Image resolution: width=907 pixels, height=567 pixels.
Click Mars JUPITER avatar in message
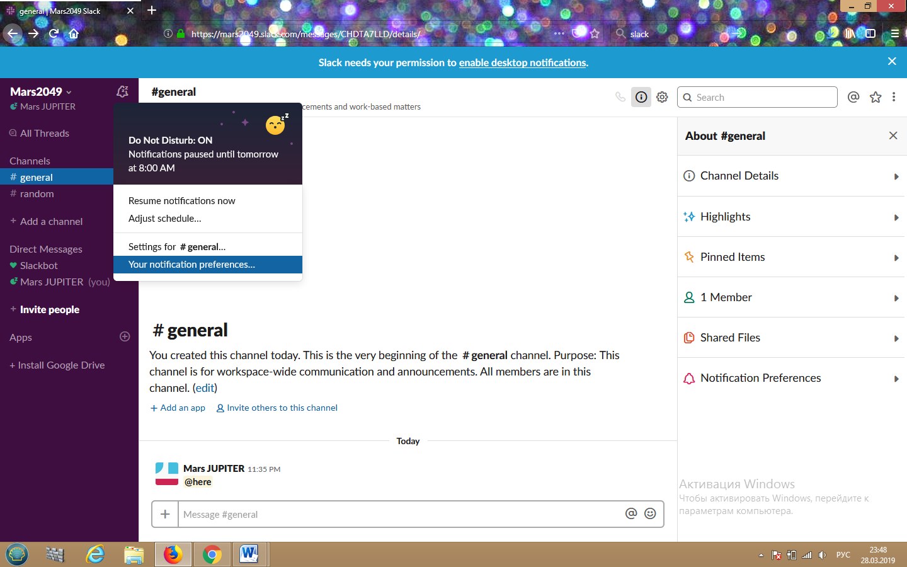click(x=167, y=474)
